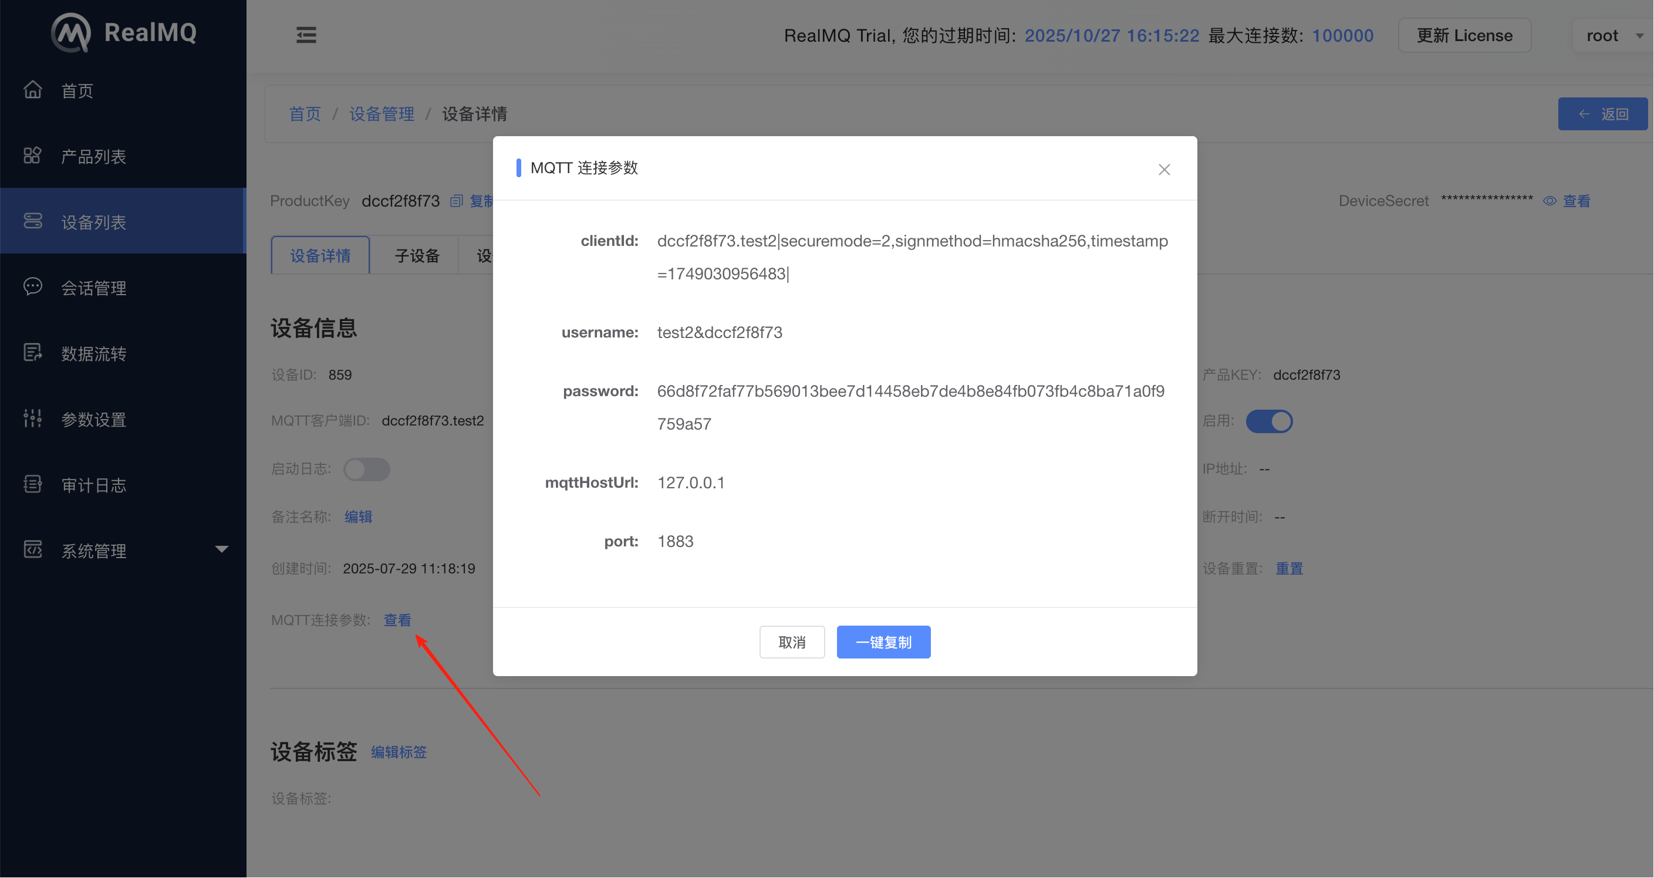Click 编辑 link for 备注名称
This screenshot has height=878, width=1654.
tap(358, 516)
